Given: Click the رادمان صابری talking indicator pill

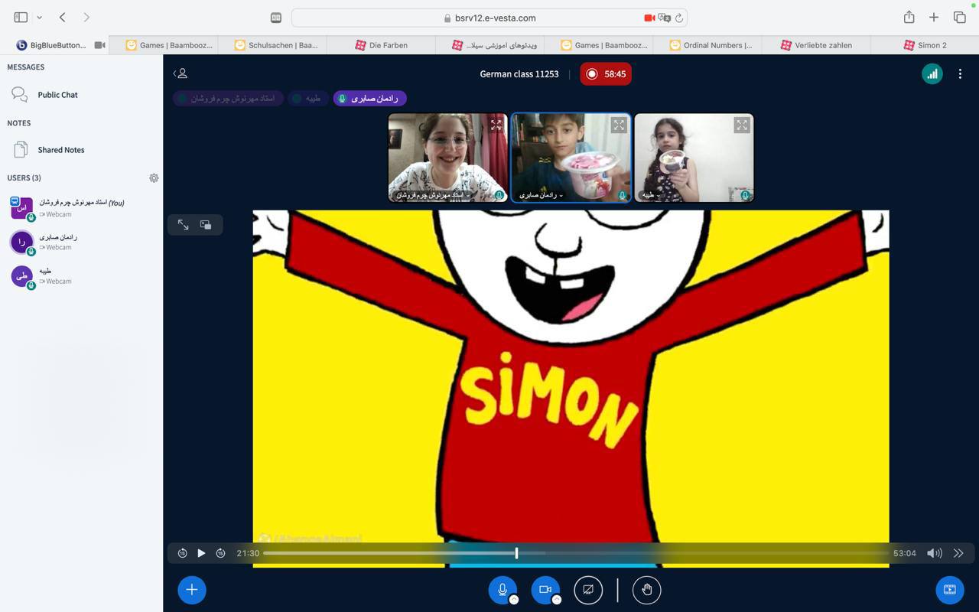Looking at the screenshot, I should [x=369, y=99].
